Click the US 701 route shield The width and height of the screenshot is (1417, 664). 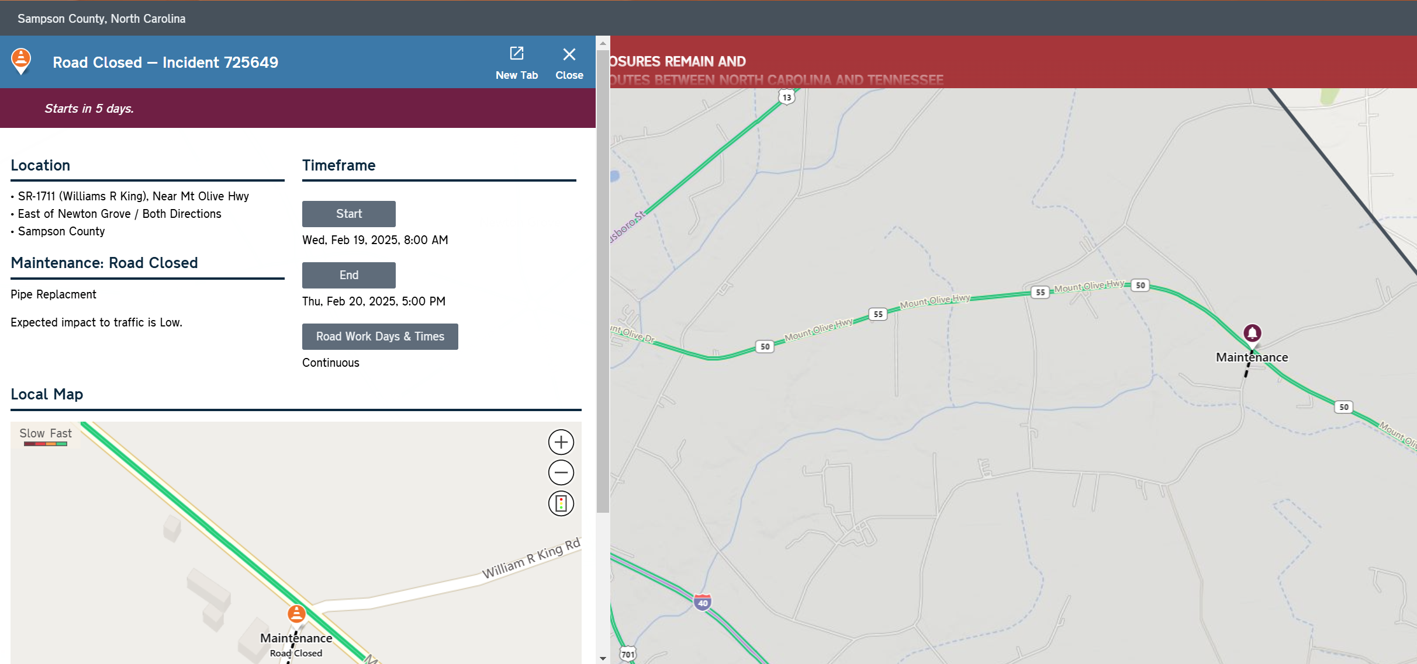click(627, 654)
